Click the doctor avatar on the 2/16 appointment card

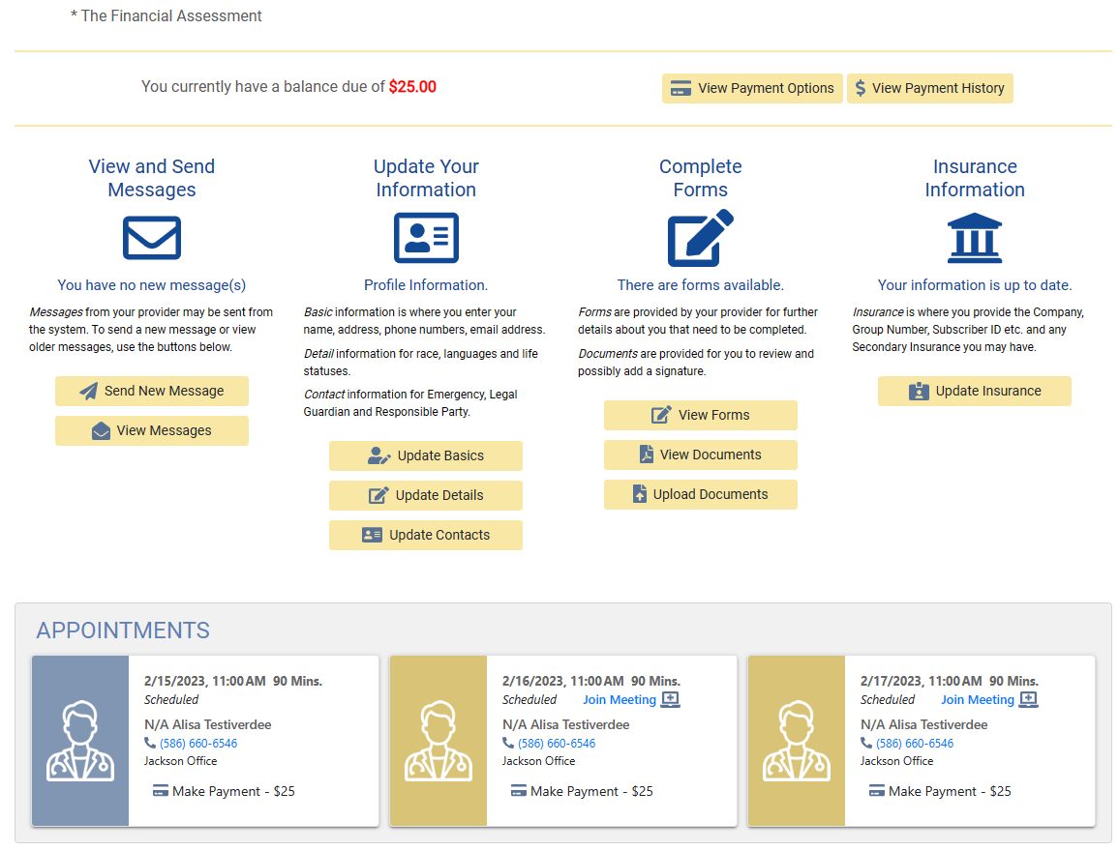pos(438,741)
